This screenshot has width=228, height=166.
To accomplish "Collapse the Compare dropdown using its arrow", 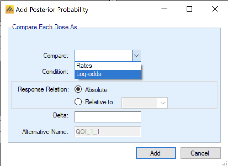I will [x=137, y=55].
